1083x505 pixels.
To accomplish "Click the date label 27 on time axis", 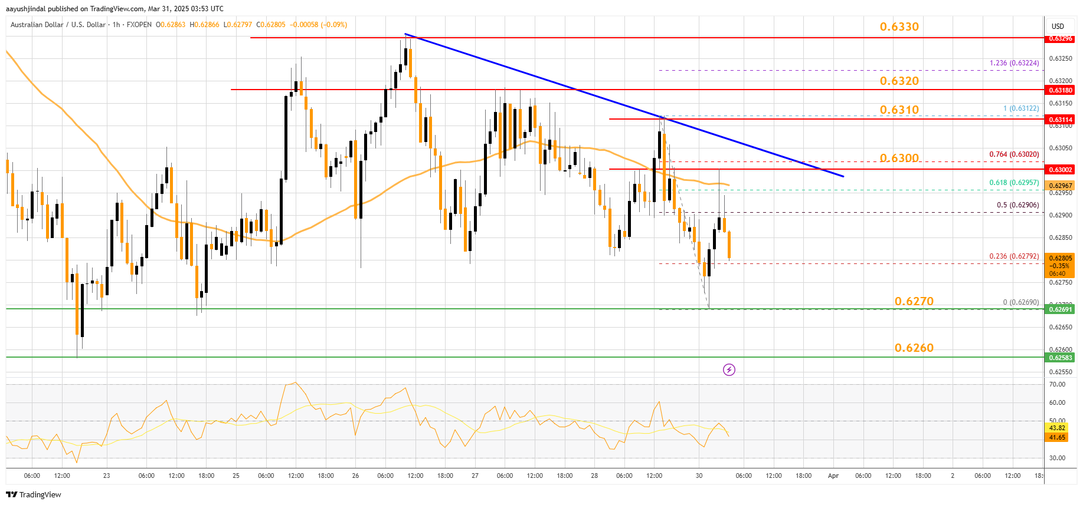I will (475, 476).
